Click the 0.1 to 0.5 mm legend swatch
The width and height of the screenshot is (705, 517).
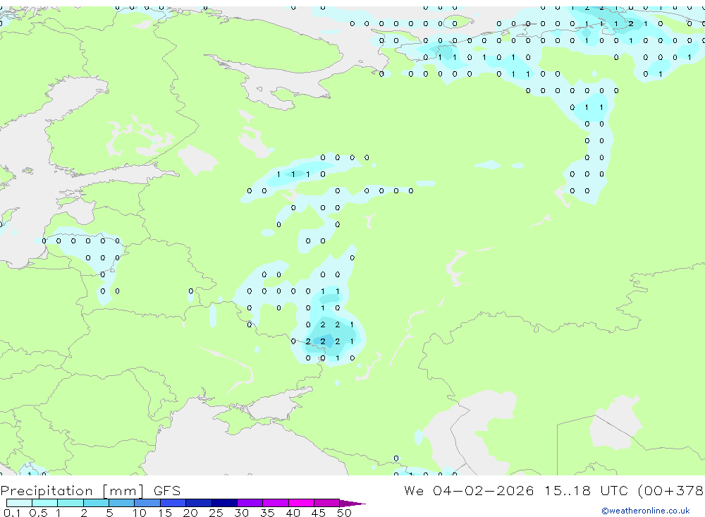click(19, 503)
